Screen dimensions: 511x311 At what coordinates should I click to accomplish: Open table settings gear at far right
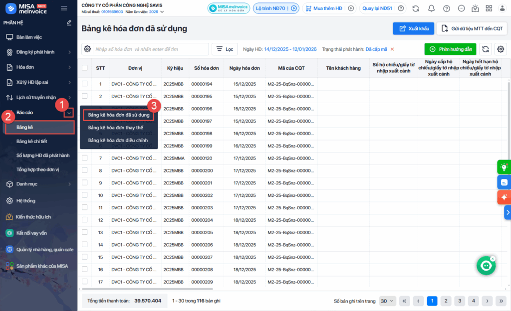501,49
